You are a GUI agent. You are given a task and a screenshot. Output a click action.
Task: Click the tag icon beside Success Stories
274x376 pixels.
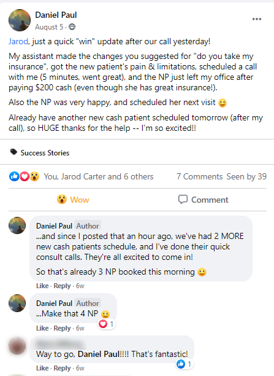[13, 152]
